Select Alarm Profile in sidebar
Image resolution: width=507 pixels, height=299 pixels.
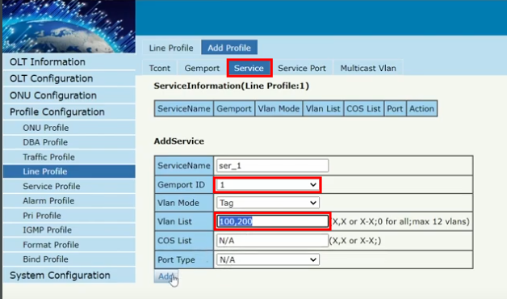(x=69, y=200)
